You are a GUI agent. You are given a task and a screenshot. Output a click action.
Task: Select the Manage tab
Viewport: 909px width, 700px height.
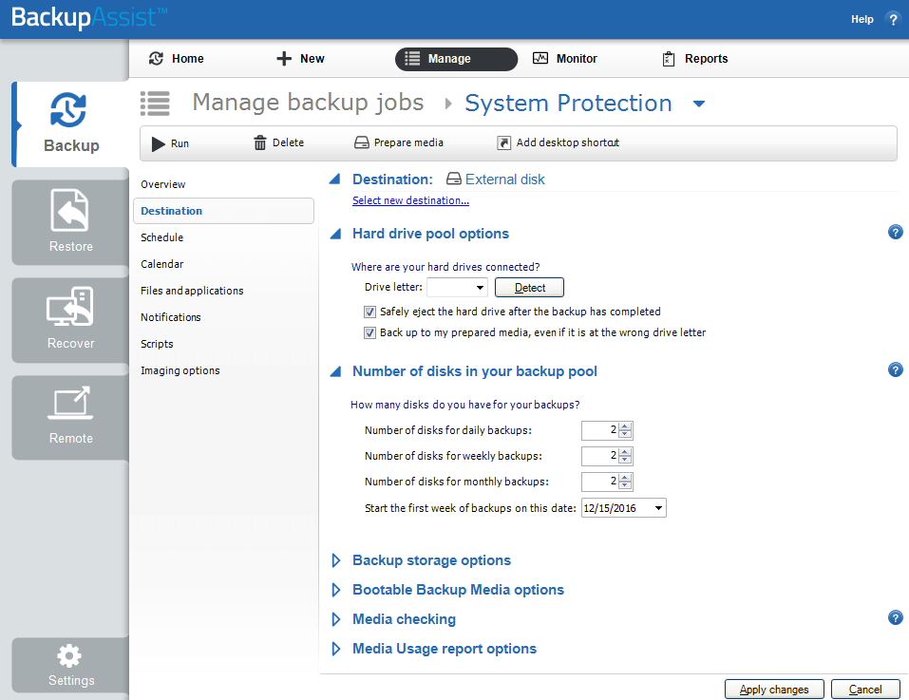456,59
